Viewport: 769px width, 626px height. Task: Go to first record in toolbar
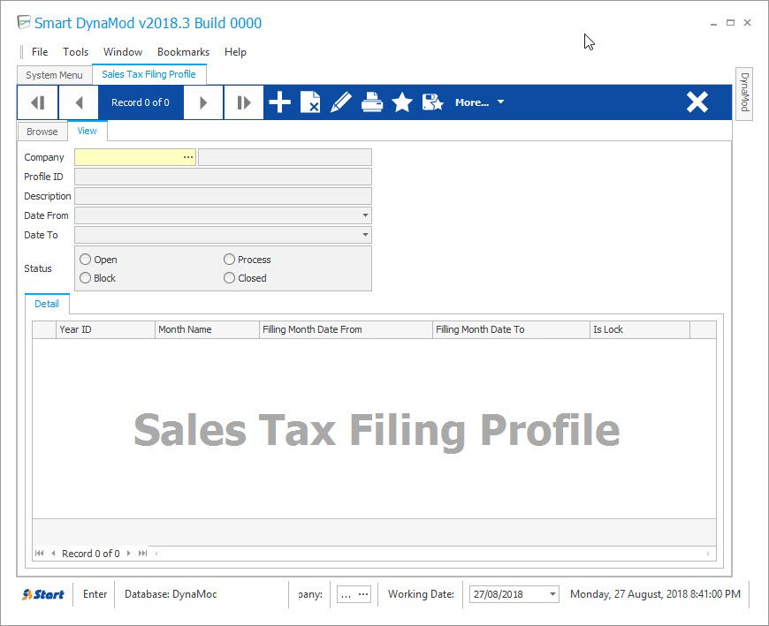pyautogui.click(x=38, y=102)
